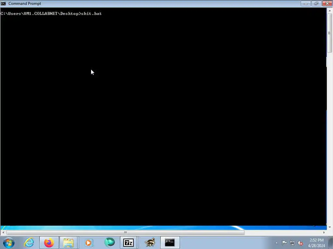Click the vertical scrollbar down arrow
This screenshot has width=333, height=249.
(x=330, y=227)
